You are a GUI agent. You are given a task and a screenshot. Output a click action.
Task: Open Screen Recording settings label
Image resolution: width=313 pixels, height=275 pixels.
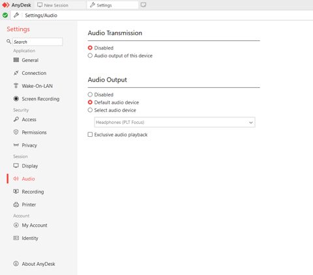(x=40, y=99)
